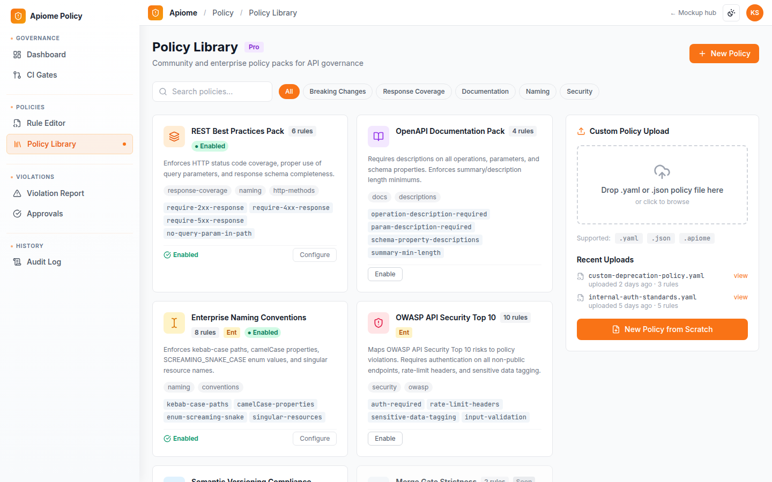Click the Custom Policy Upload header icon
This screenshot has width=772, height=482.
click(x=581, y=131)
